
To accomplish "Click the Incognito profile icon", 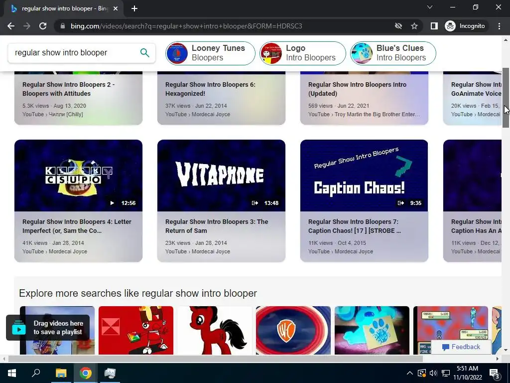I will pos(465,26).
